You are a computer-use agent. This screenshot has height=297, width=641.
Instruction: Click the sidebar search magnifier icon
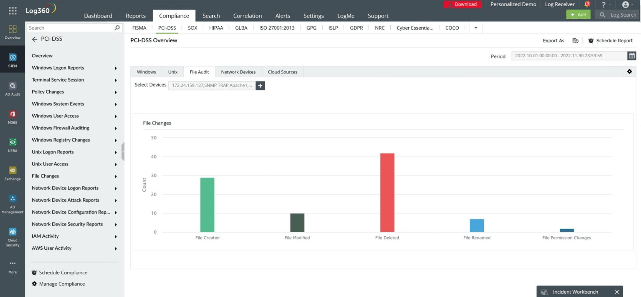pos(117,28)
